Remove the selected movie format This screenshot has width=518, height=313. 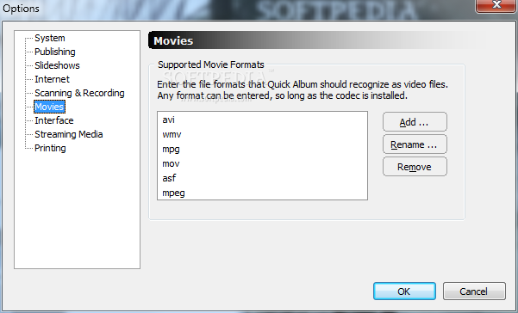(x=415, y=167)
